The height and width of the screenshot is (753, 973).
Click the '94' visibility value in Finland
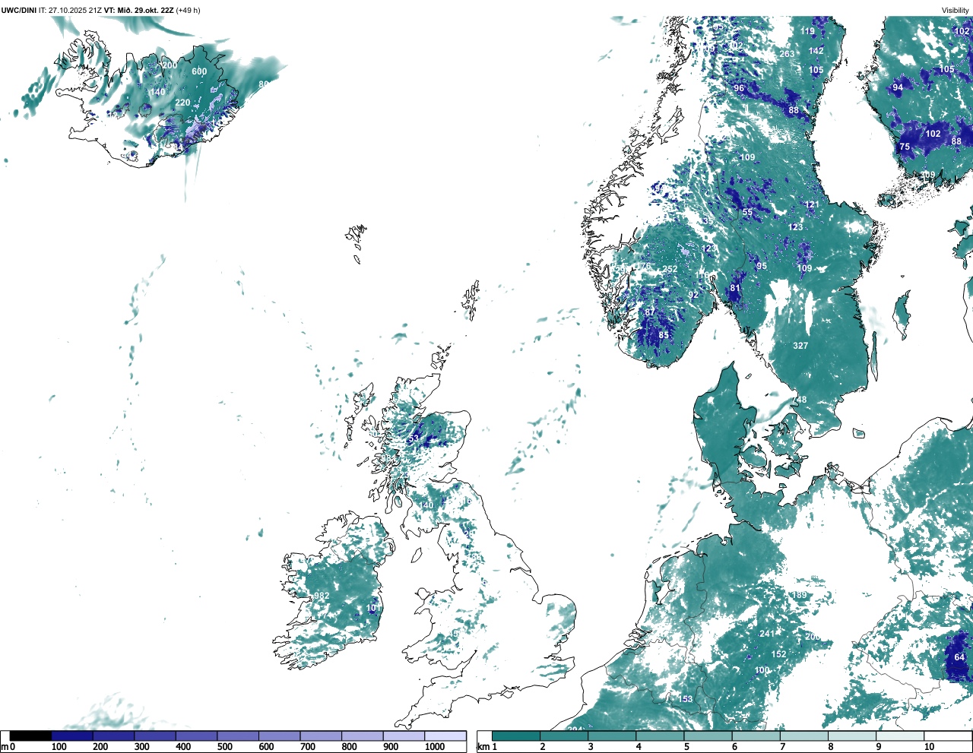(898, 87)
